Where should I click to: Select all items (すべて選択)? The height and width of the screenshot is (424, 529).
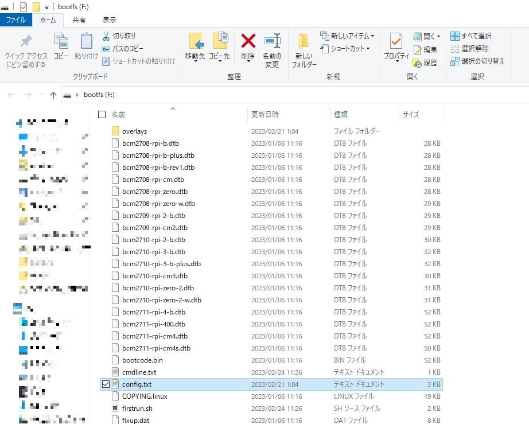click(471, 36)
